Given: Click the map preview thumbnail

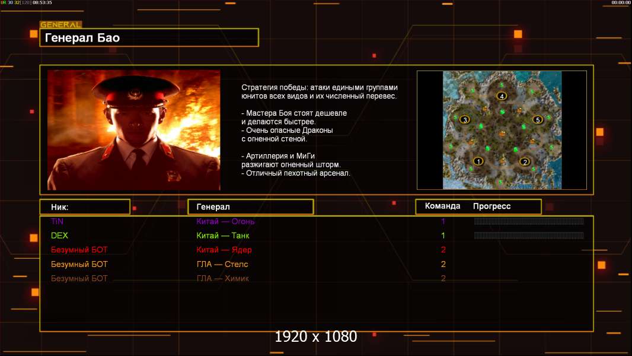Looking at the screenshot, I should [x=502, y=130].
